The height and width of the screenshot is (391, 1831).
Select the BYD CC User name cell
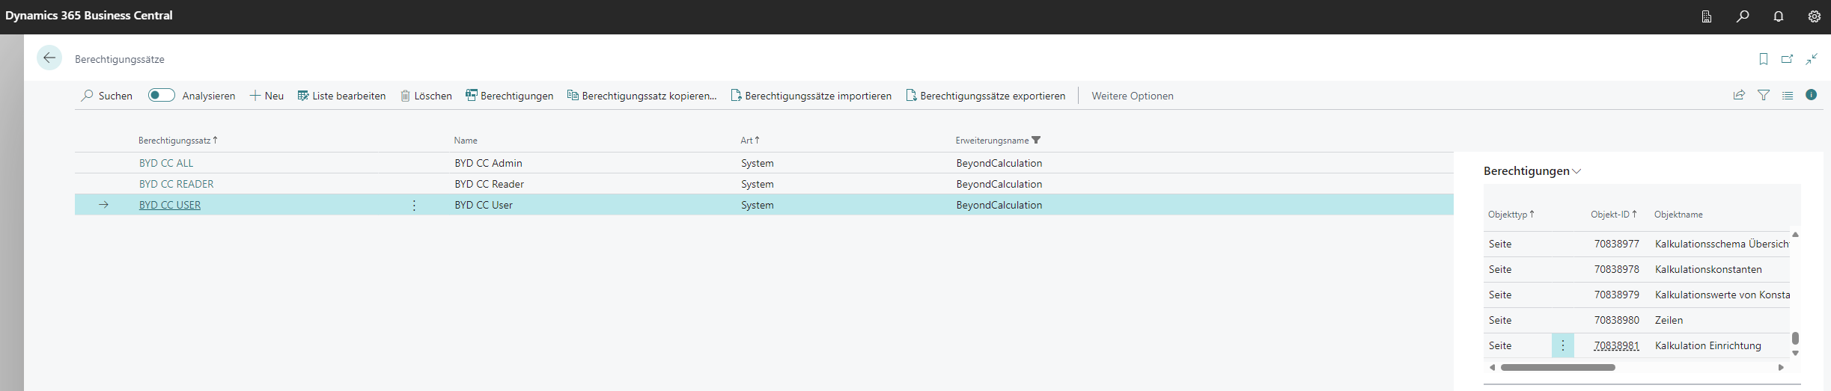coord(484,205)
